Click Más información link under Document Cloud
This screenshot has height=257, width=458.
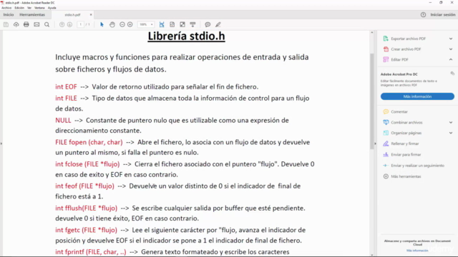tap(417, 251)
